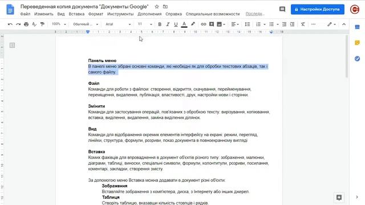Viewport: 365px width, 205px height.
Task: Hide the menus with the up chevron
Action: pos(344,24)
